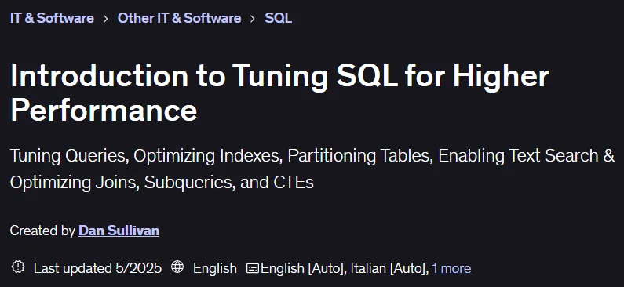Click the 'English' course language text
This screenshot has width=624, height=287.
coord(215,268)
